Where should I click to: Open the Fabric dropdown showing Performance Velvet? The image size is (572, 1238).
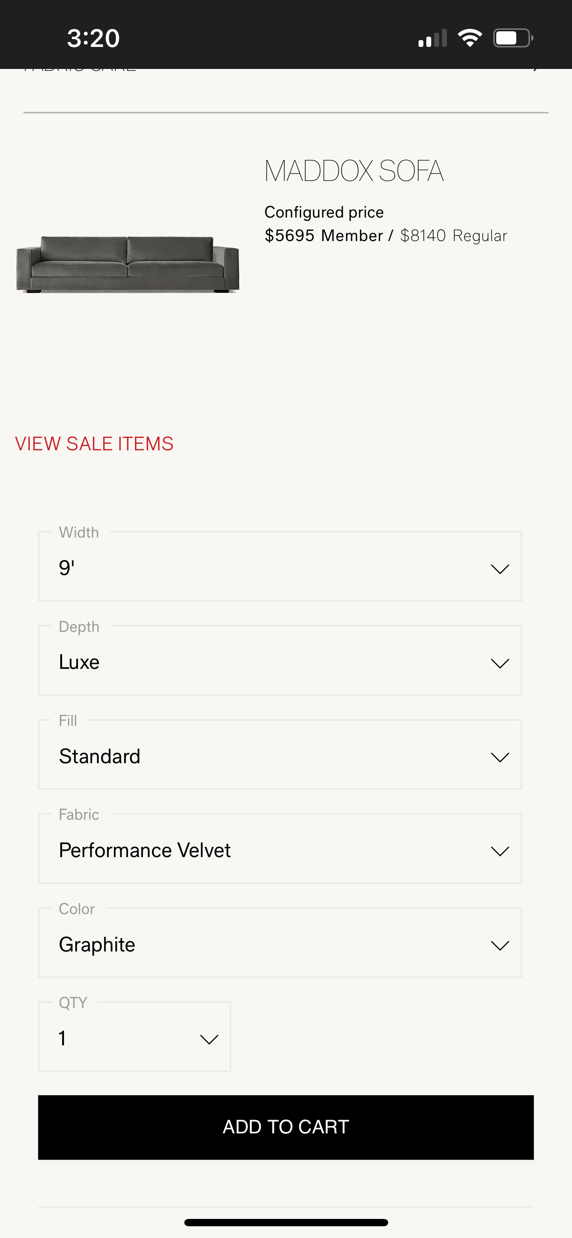[280, 848]
